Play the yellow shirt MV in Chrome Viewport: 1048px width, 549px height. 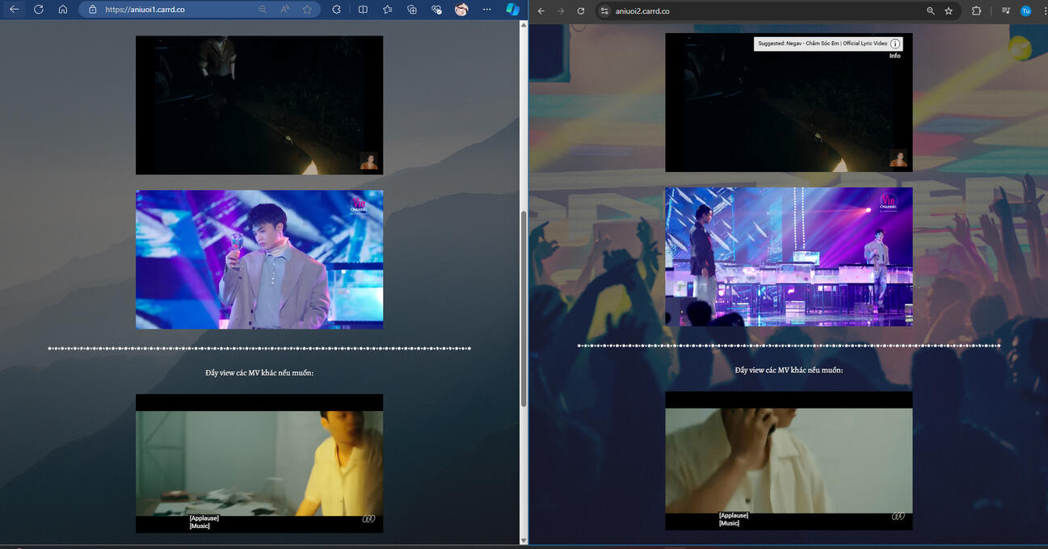[x=789, y=461]
